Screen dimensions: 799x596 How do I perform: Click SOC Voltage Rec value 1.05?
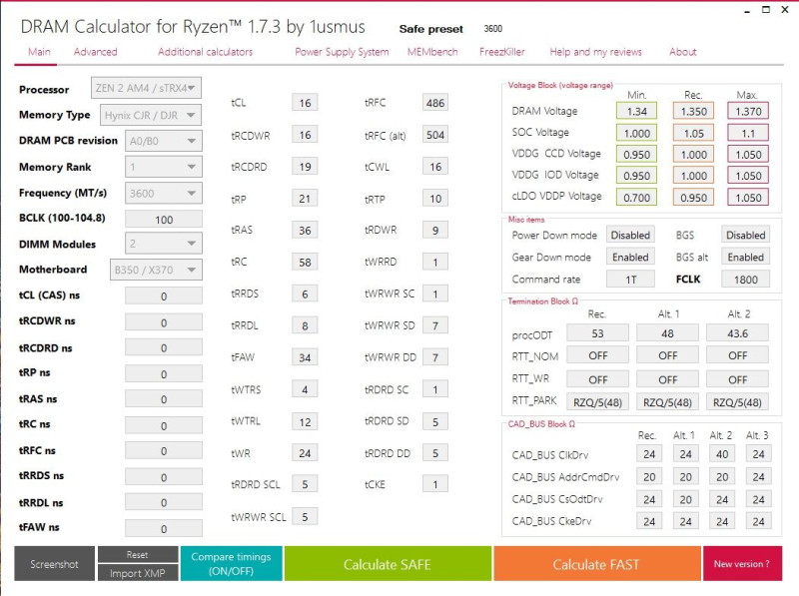[693, 133]
